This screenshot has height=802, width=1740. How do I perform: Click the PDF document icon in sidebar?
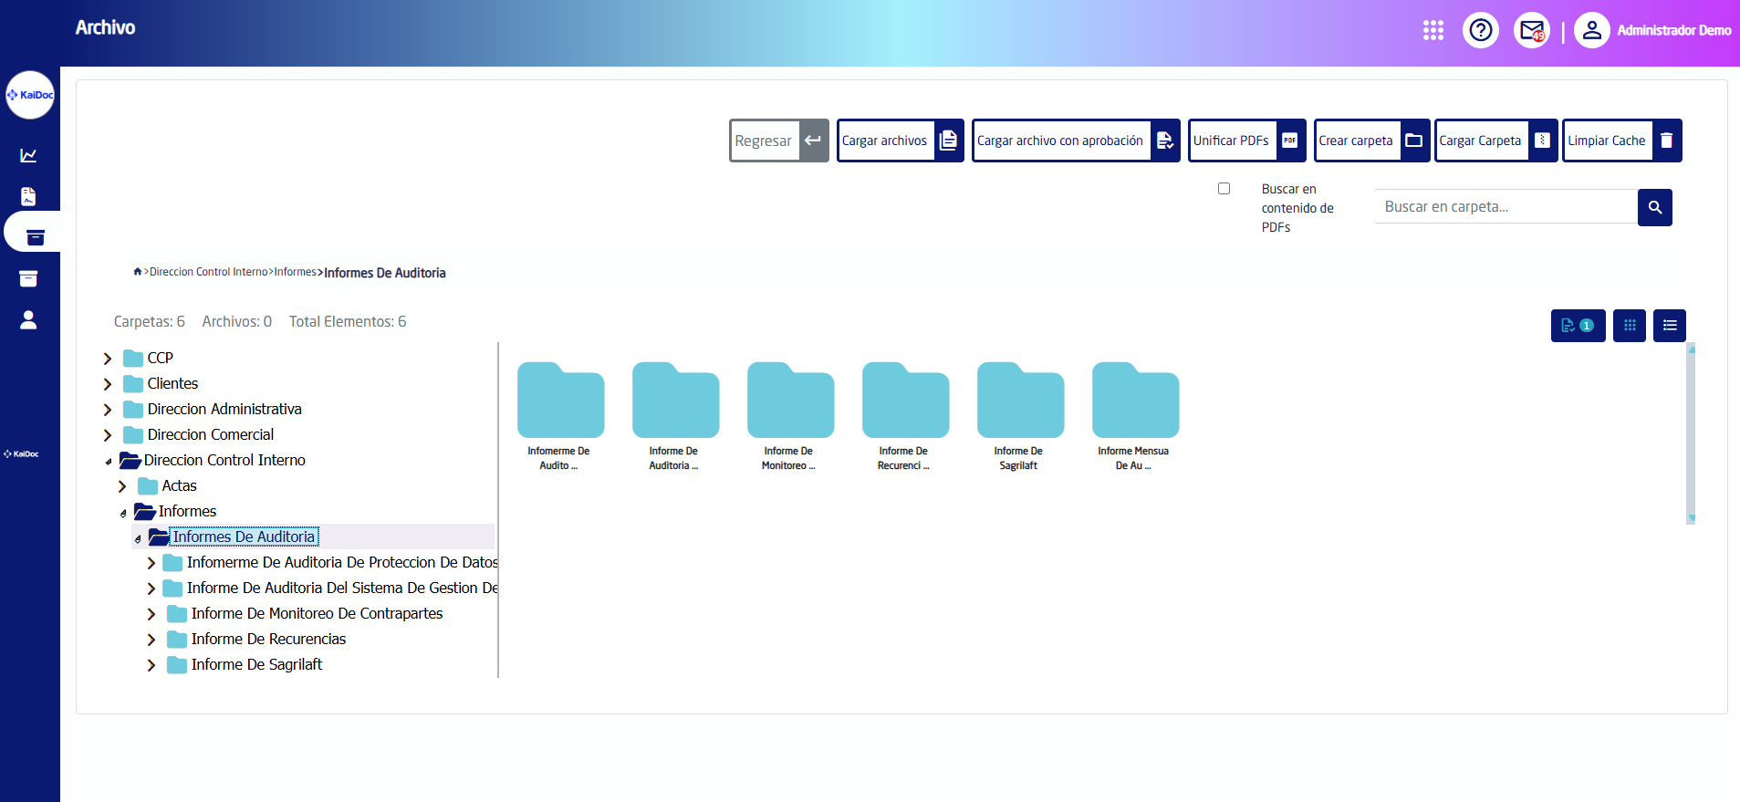29,196
